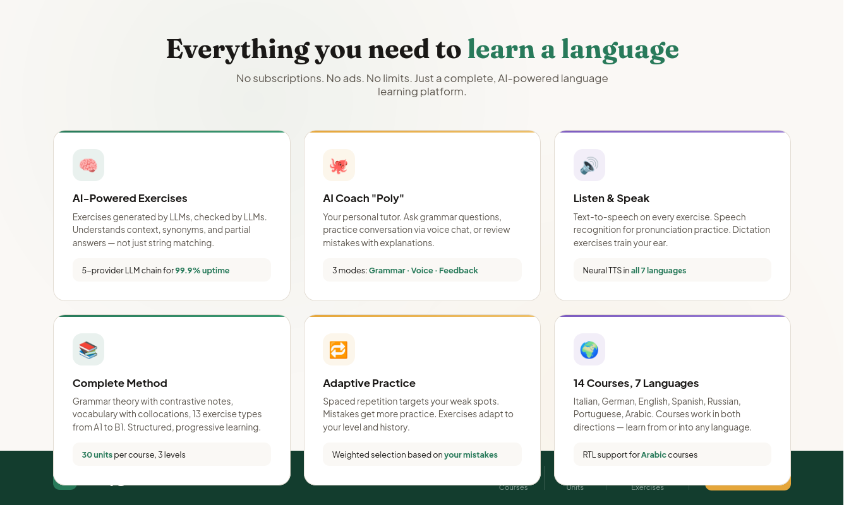Open Exercises from the footer navigation
The width and height of the screenshot is (844, 505).
(x=648, y=487)
